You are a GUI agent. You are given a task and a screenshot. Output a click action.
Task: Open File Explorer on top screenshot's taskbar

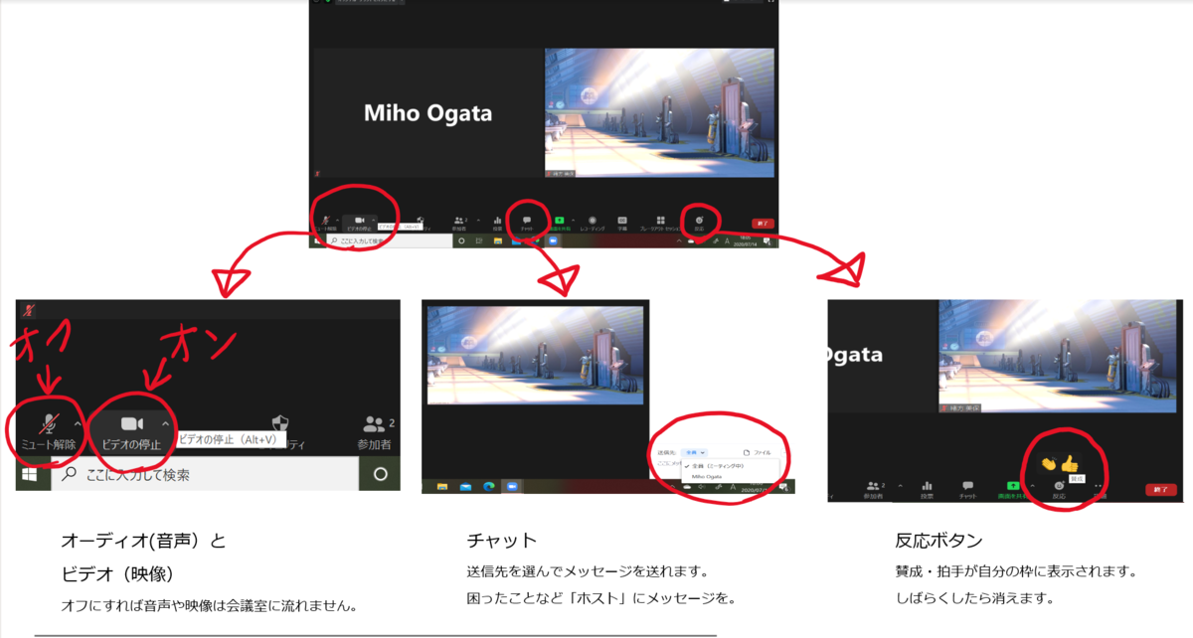[497, 240]
